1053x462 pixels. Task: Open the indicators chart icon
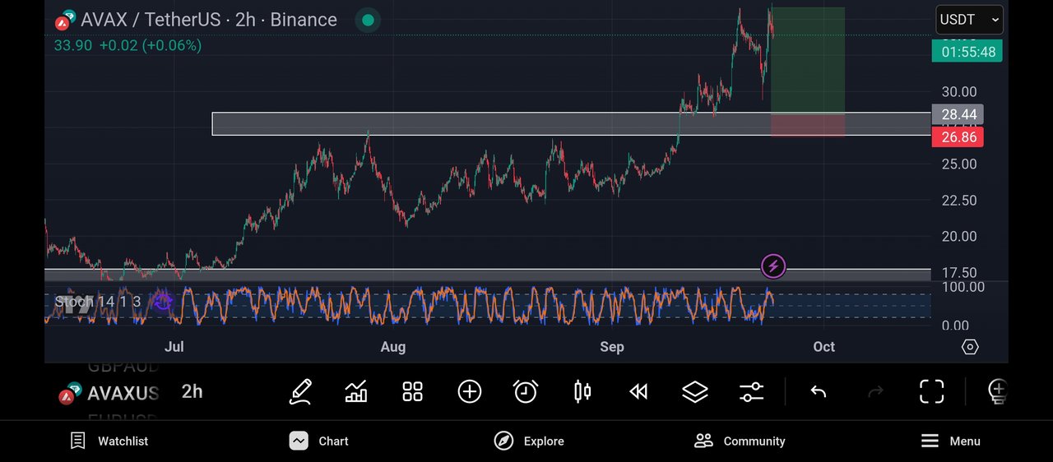[x=356, y=391]
